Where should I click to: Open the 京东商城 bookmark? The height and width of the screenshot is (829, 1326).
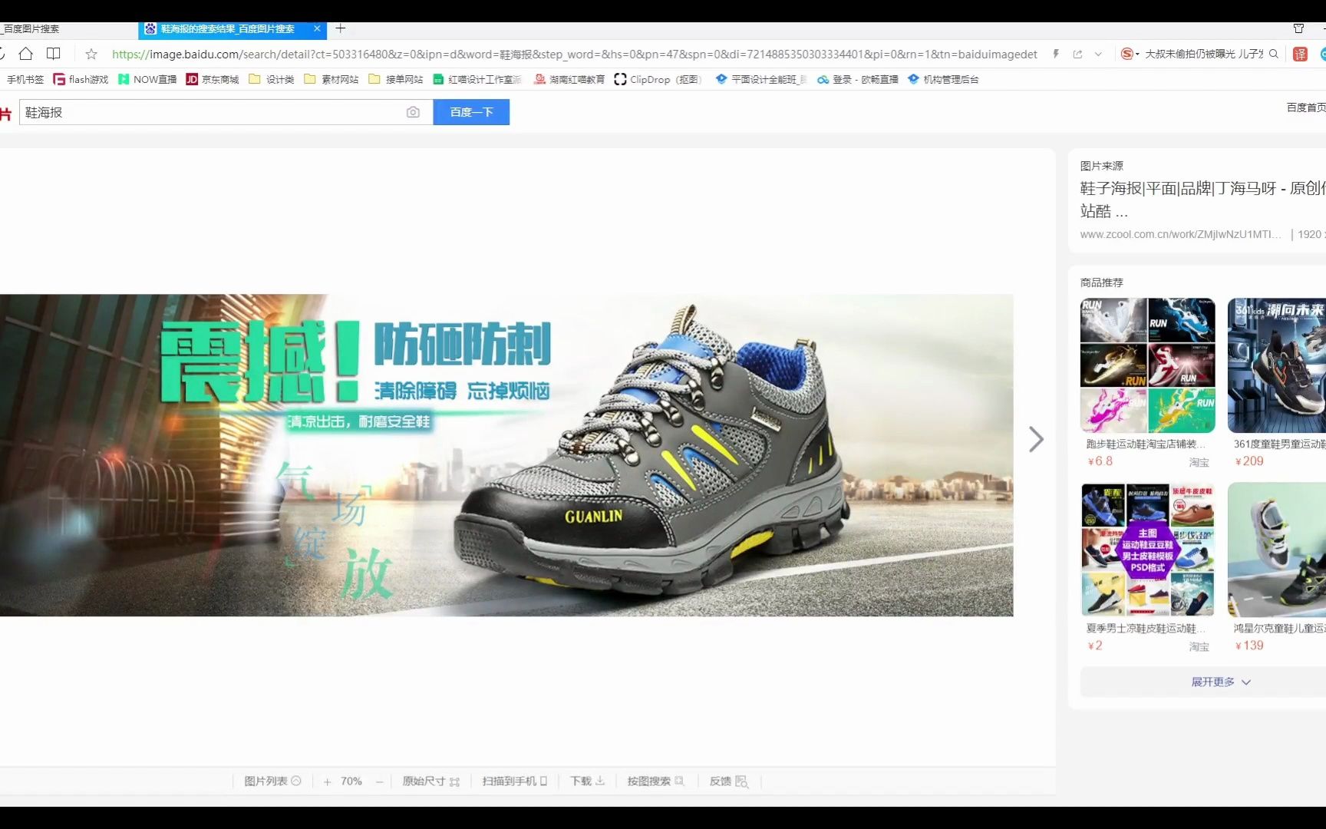[213, 79]
